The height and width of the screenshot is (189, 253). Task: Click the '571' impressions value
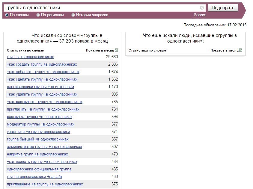[115, 131]
